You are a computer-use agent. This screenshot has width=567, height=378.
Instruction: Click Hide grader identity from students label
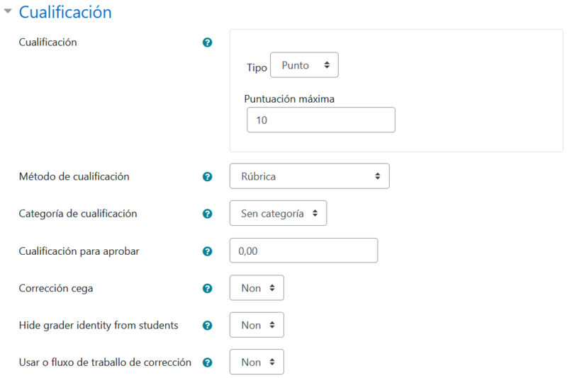click(99, 326)
